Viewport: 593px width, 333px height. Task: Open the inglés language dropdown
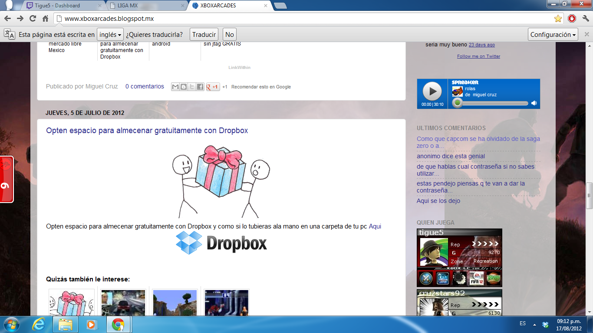pyautogui.click(x=110, y=34)
